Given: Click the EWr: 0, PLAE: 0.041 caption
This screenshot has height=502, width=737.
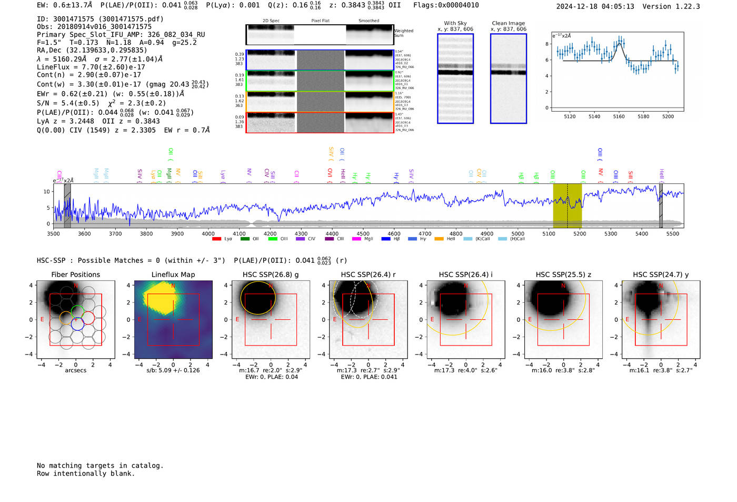Looking at the screenshot, I should coord(368,377).
